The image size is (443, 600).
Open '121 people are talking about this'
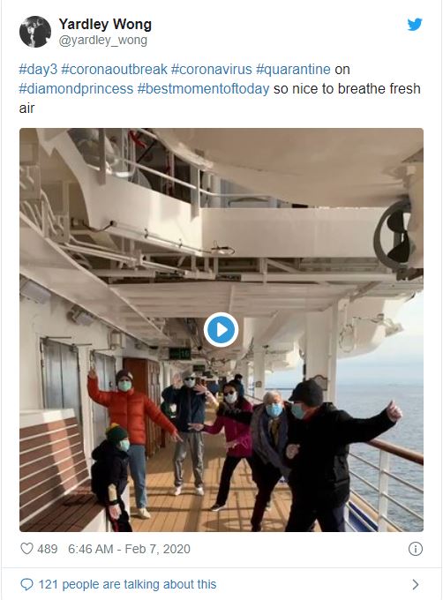(127, 584)
